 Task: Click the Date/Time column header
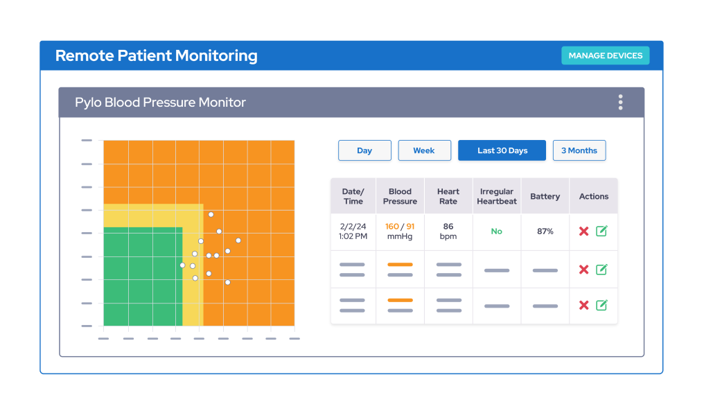pos(353,195)
